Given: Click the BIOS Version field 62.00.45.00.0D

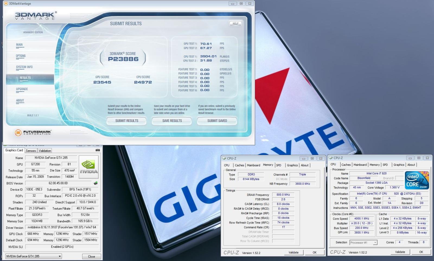Looking at the screenshot, I should coord(58,183).
